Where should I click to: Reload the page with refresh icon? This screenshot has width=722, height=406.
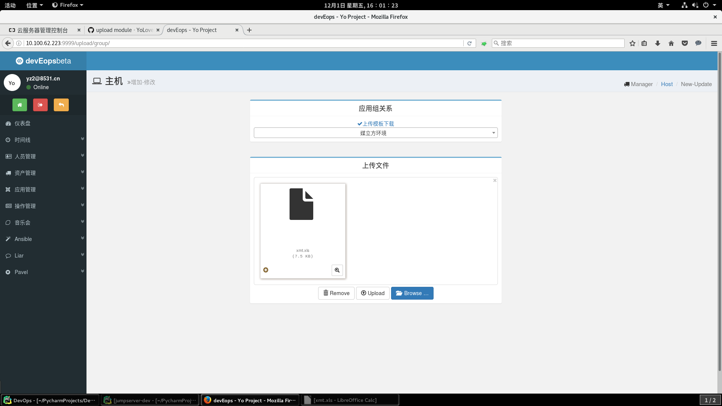pos(469,43)
